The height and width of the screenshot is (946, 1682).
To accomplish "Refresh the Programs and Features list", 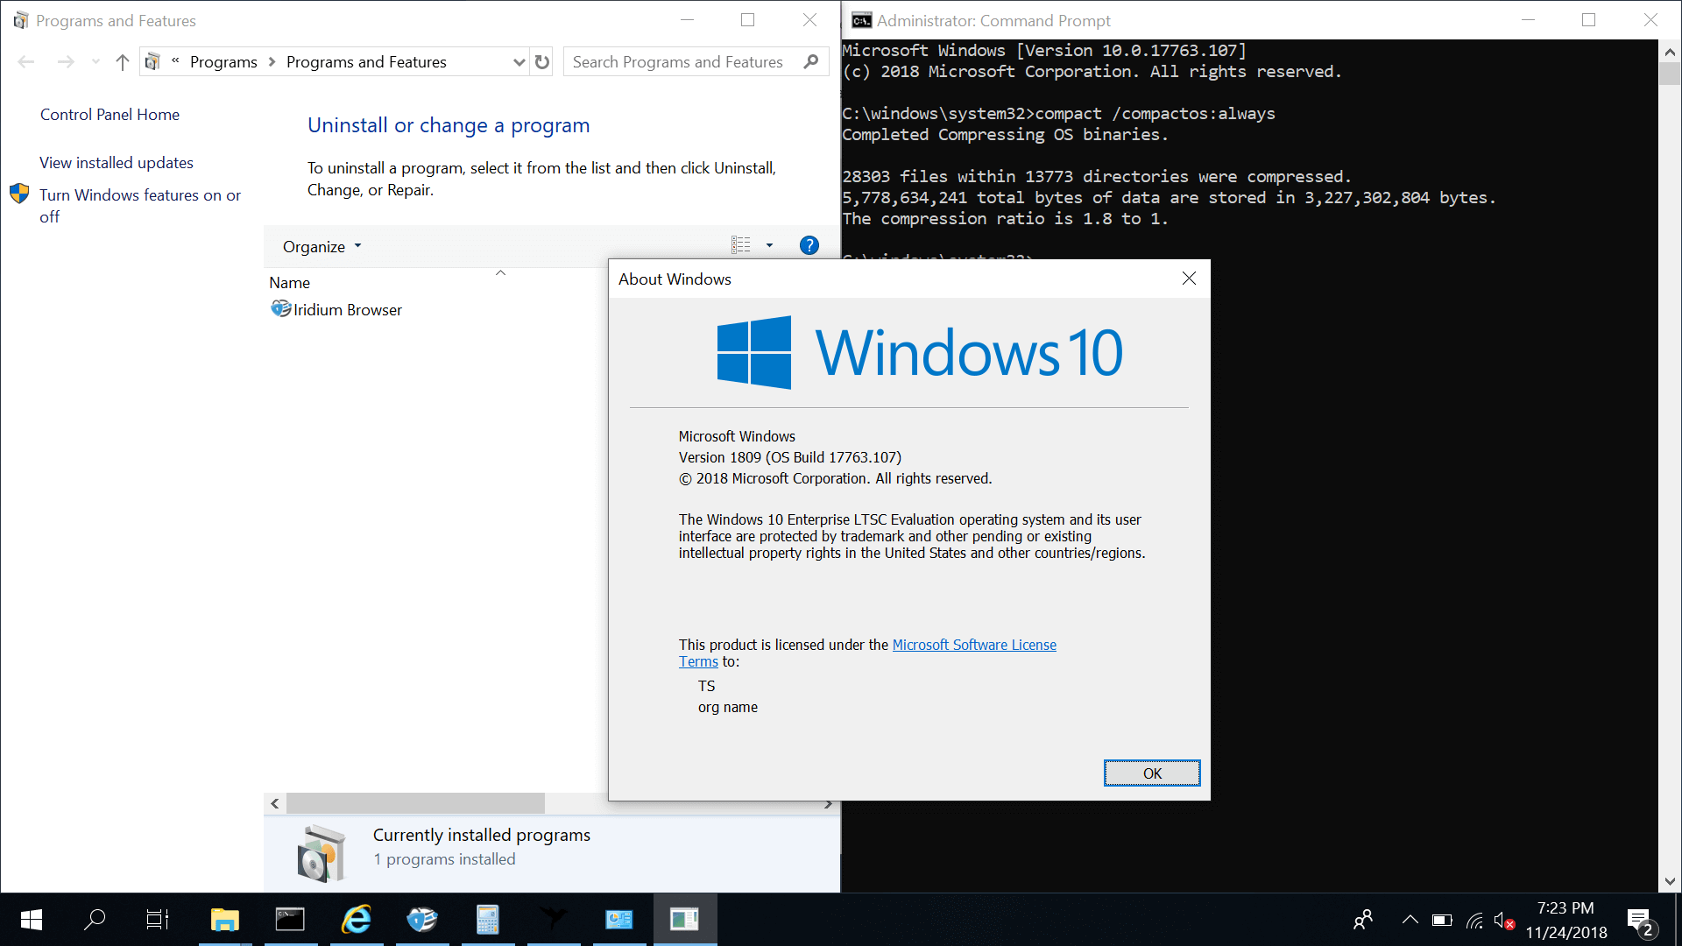I will coord(542,62).
